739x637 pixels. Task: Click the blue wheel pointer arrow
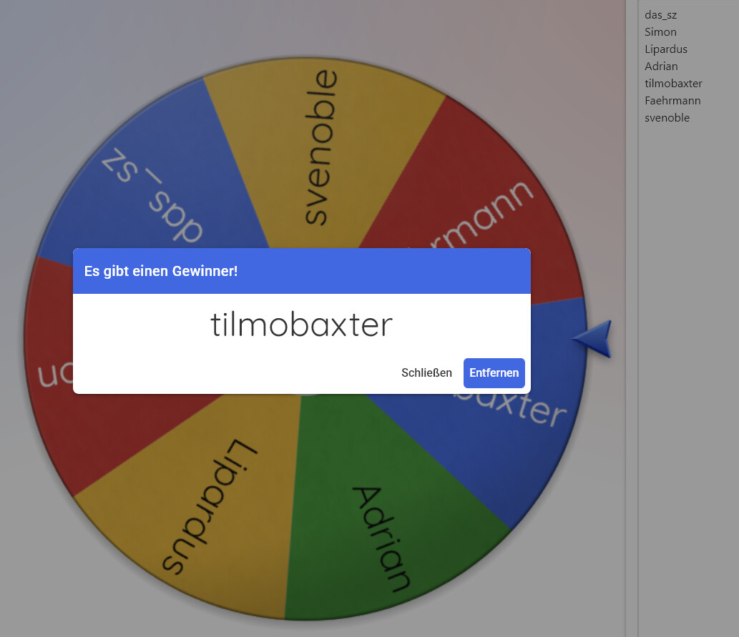[594, 339]
